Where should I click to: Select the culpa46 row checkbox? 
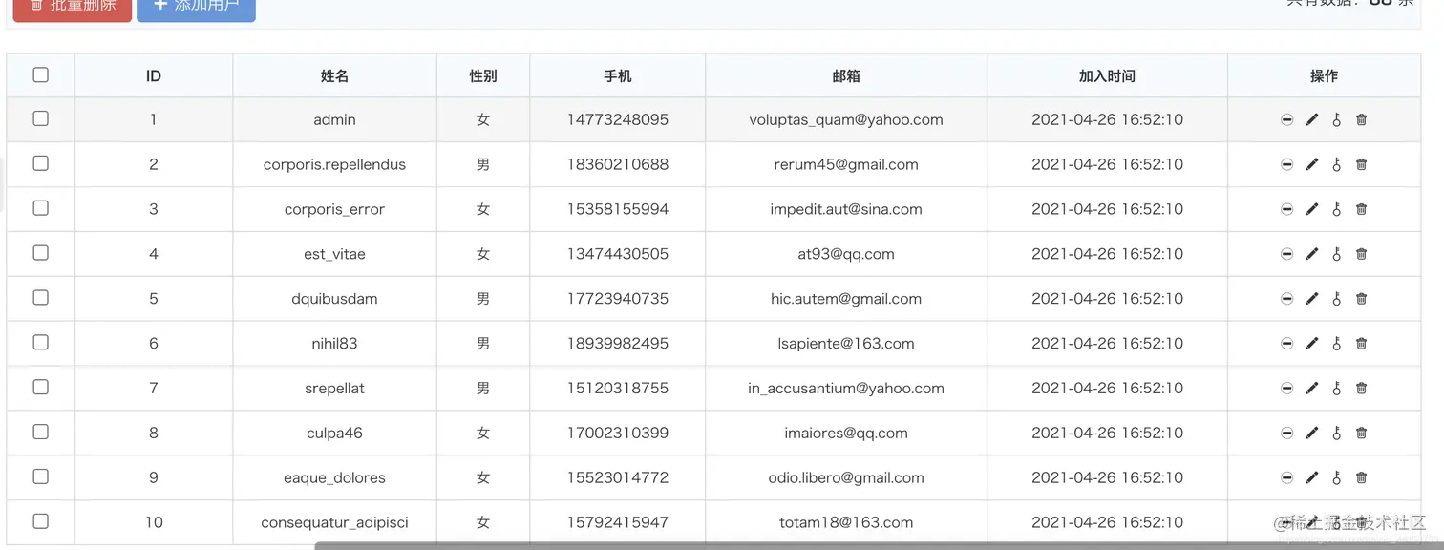(40, 432)
